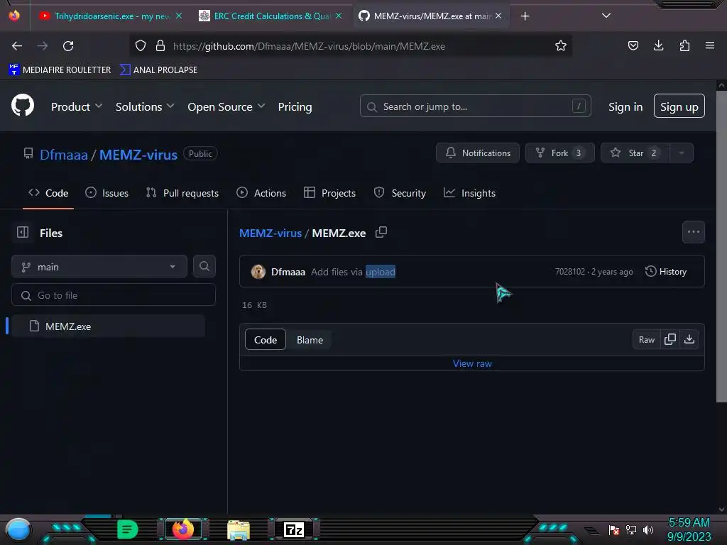The image size is (727, 545).
Task: Open the Dfmaaa owner link
Action: tap(63, 154)
